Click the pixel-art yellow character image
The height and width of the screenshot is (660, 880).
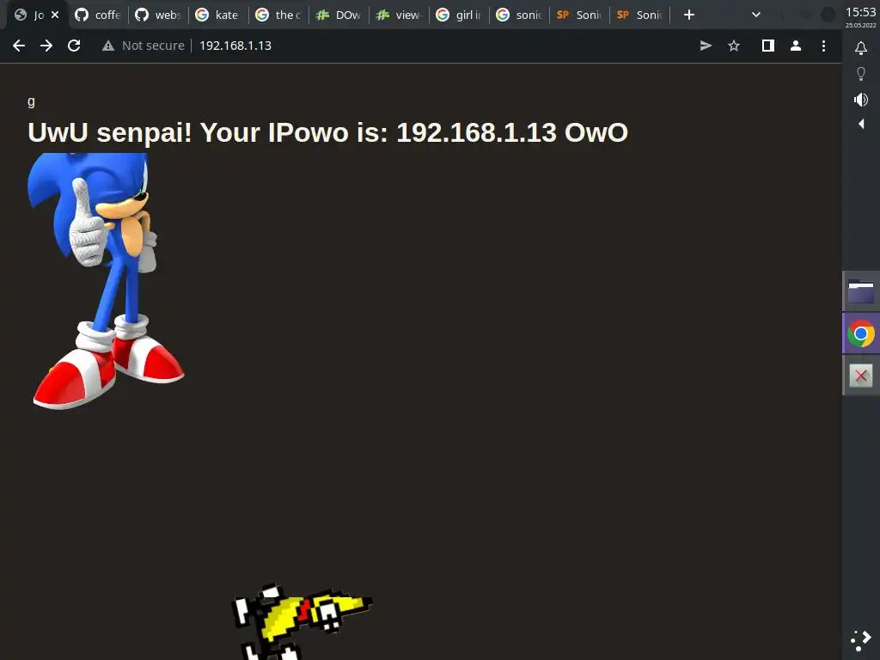click(302, 621)
